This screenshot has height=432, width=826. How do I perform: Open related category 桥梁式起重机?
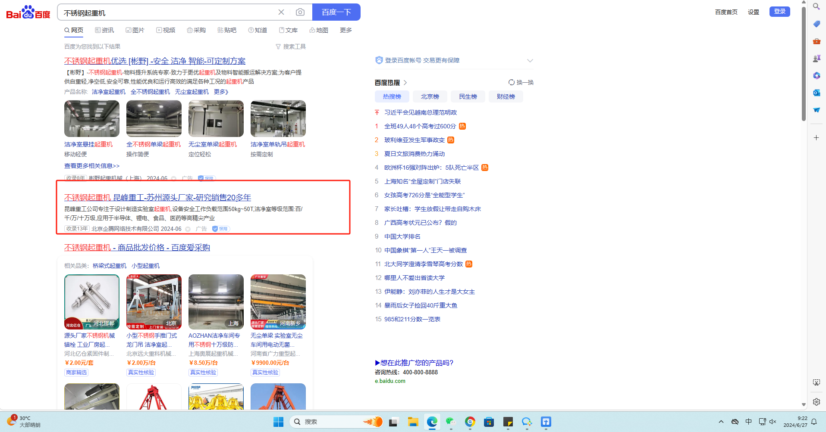(x=110, y=266)
